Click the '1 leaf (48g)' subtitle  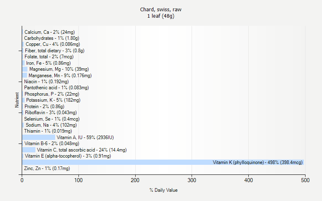click(163, 16)
